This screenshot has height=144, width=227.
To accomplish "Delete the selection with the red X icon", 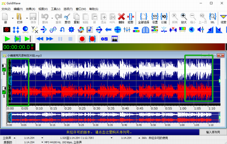I will pos(121,17).
